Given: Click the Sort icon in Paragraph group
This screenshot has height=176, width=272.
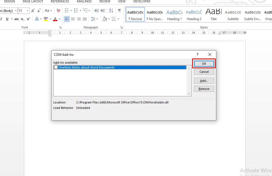Looking at the screenshot, I should pos(111,11).
